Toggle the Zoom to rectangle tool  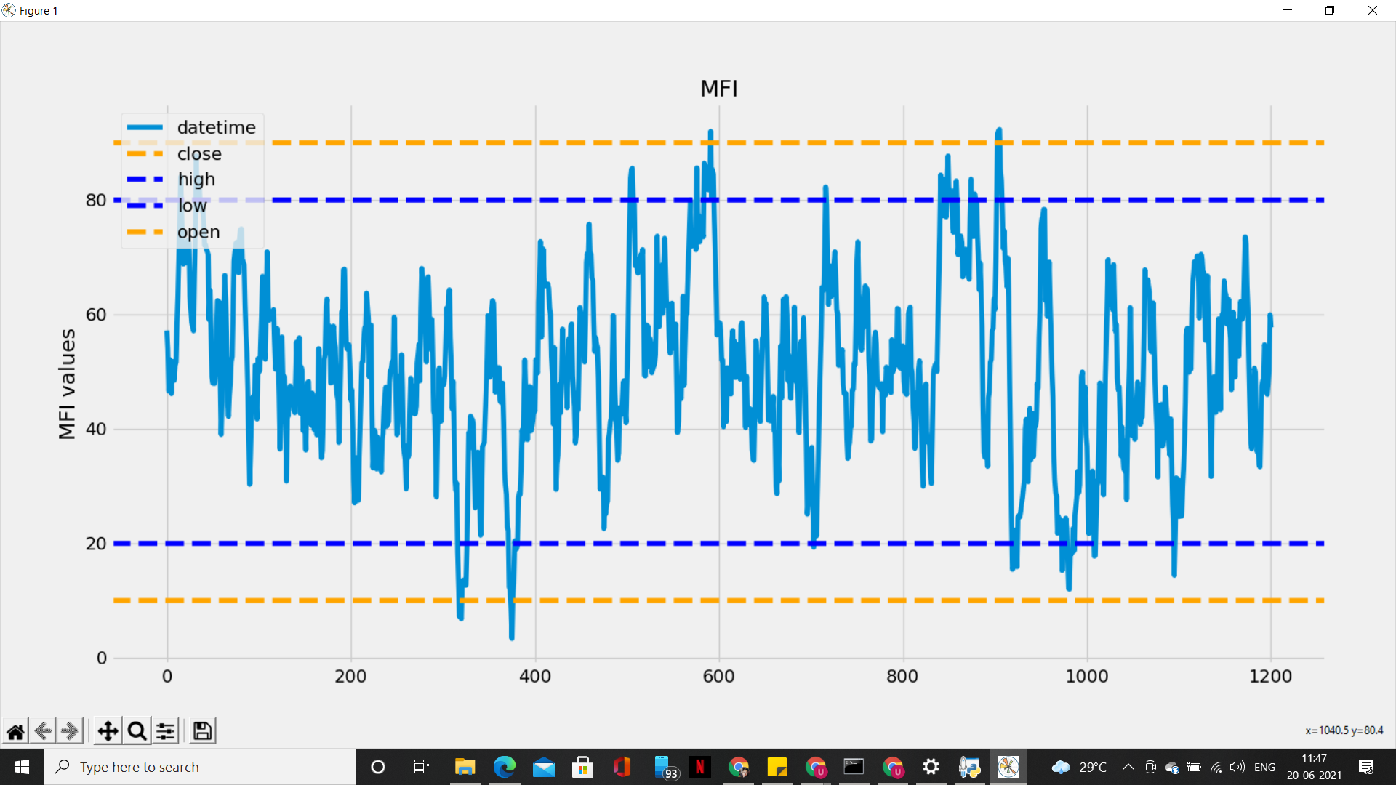click(137, 731)
